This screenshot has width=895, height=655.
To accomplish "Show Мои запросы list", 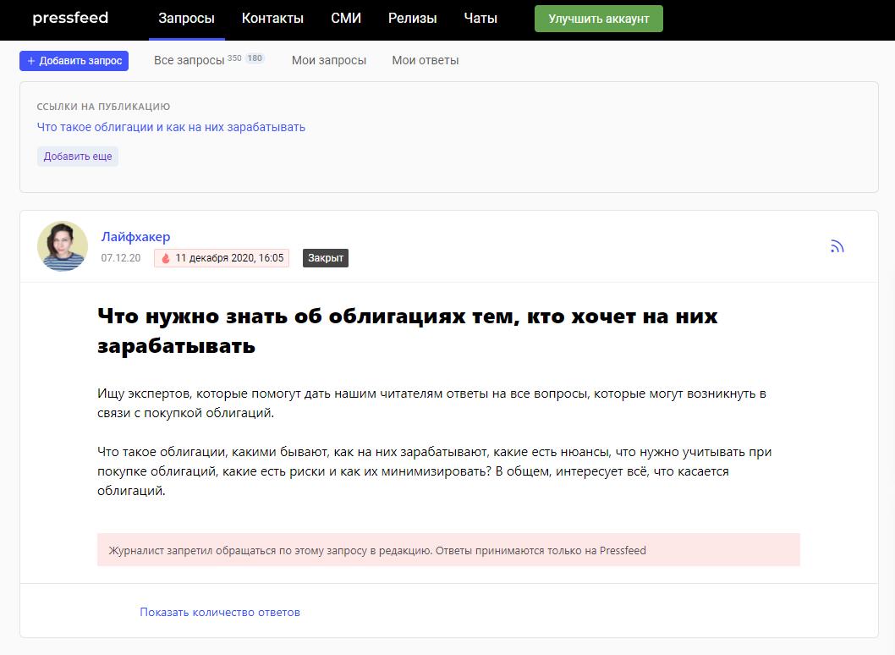I will tap(329, 60).
